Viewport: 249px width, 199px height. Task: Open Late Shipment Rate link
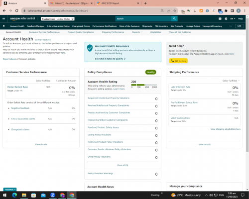[x=180, y=87]
